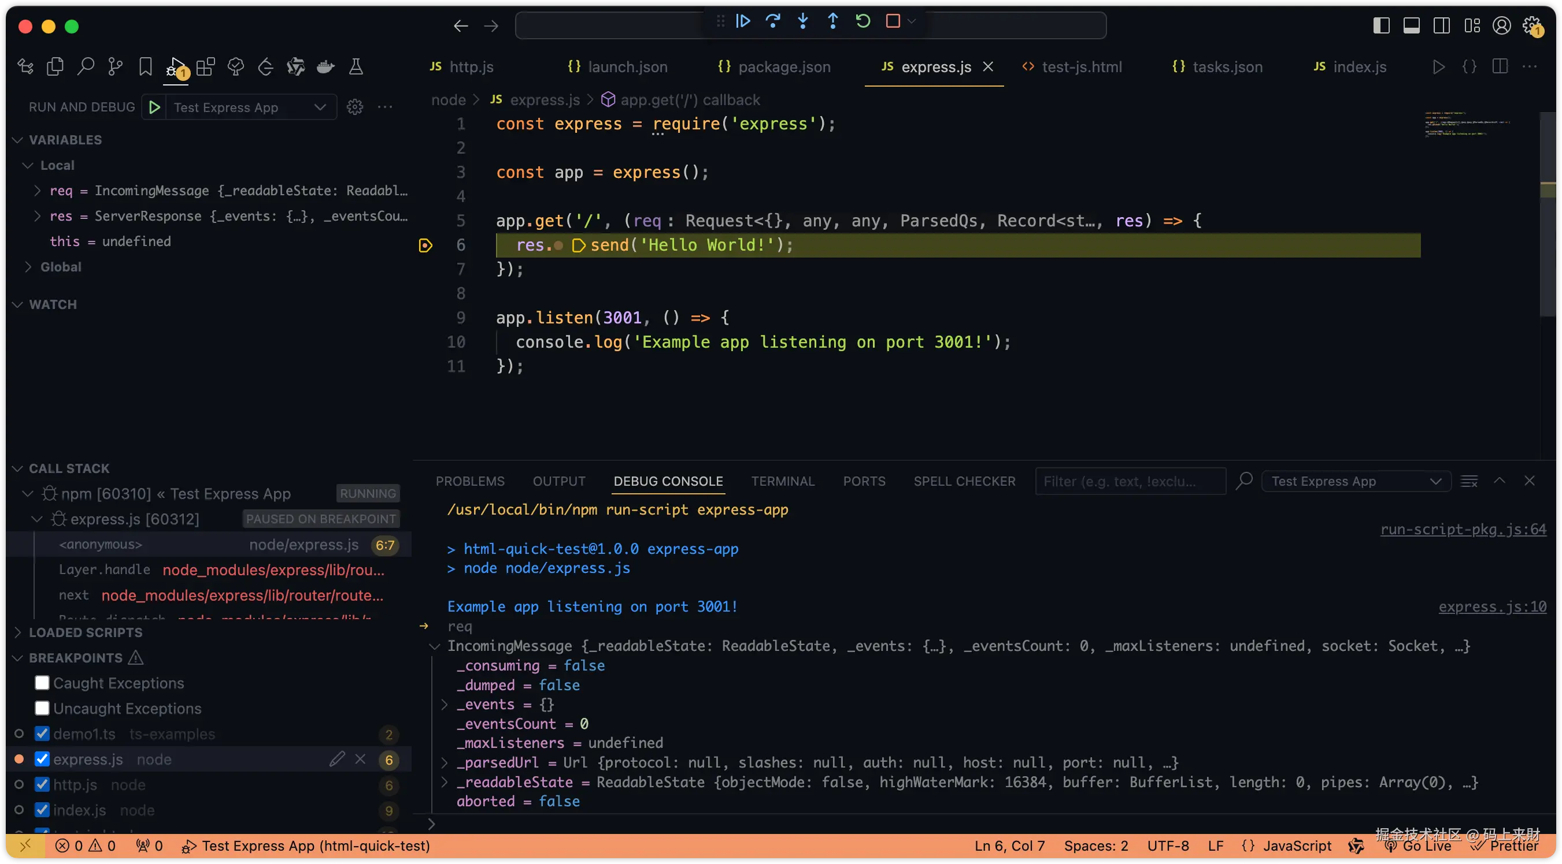Image resolution: width=1562 pixels, height=864 pixels.
Task: Open the Extensions view icon
Action: 206,66
